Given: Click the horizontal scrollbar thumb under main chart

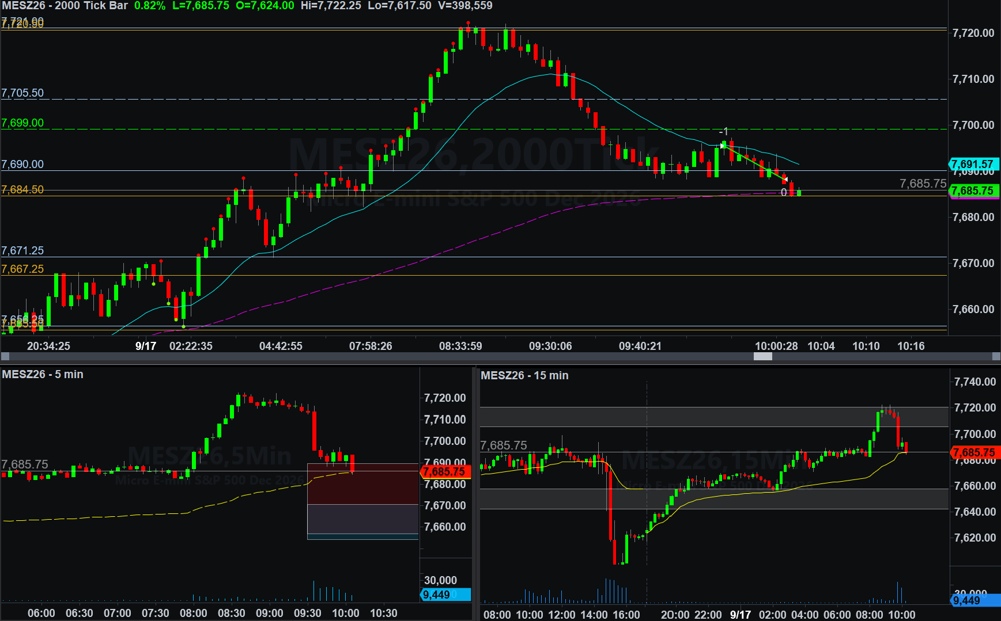Looking at the screenshot, I should 762,356.
